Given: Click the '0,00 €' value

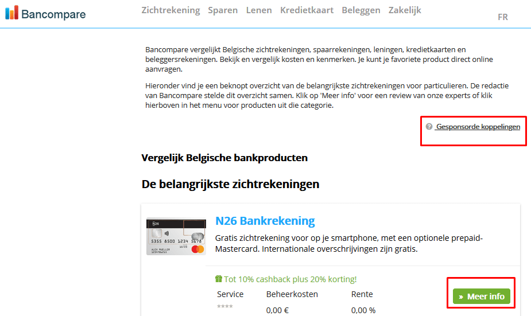Looking at the screenshot, I should pyautogui.click(x=277, y=310).
